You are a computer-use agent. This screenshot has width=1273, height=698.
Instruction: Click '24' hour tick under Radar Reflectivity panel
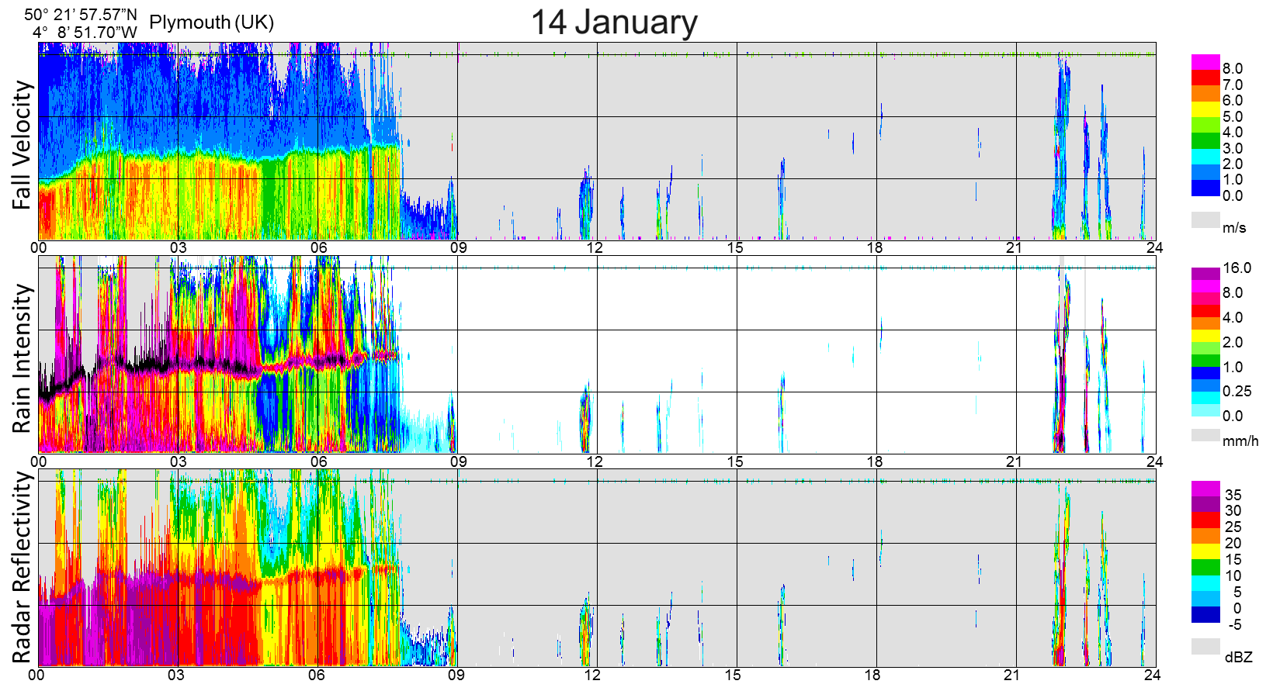[1152, 675]
